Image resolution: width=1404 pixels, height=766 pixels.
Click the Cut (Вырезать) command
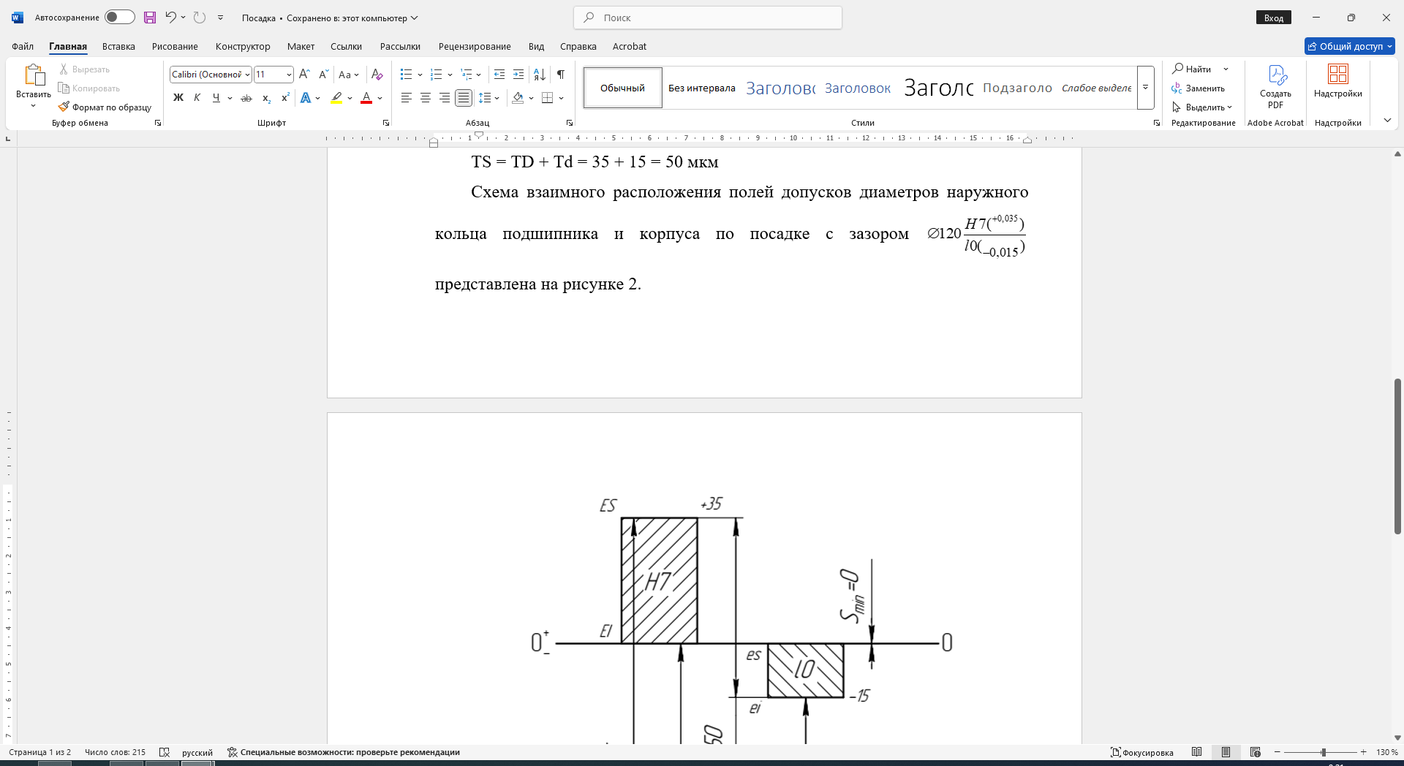pyautogui.click(x=85, y=69)
